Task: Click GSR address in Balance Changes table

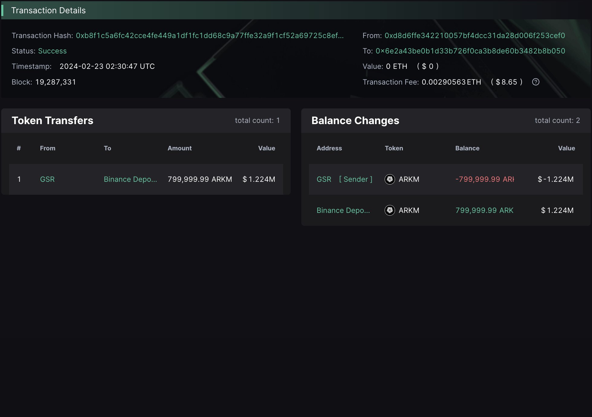Action: click(324, 179)
